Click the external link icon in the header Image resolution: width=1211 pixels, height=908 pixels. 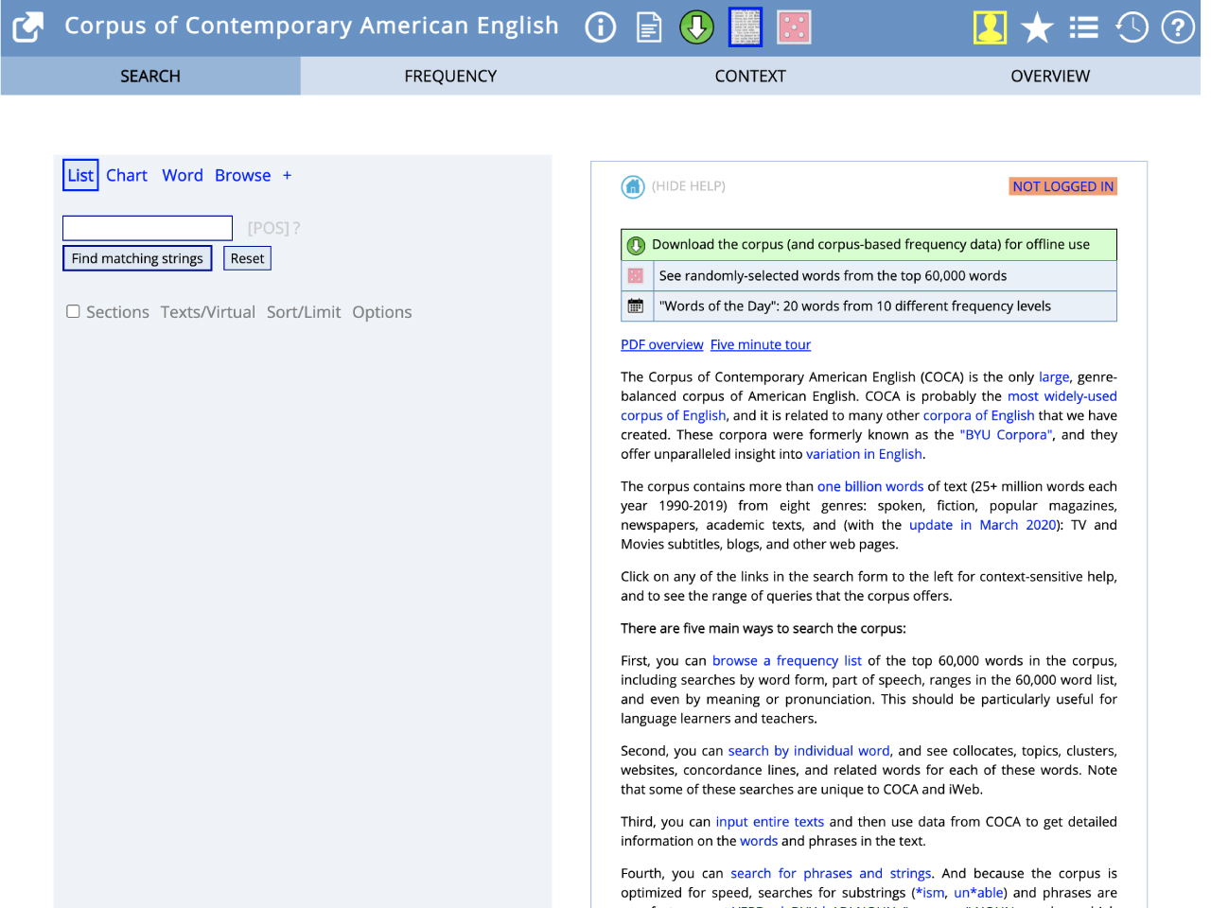(x=28, y=27)
